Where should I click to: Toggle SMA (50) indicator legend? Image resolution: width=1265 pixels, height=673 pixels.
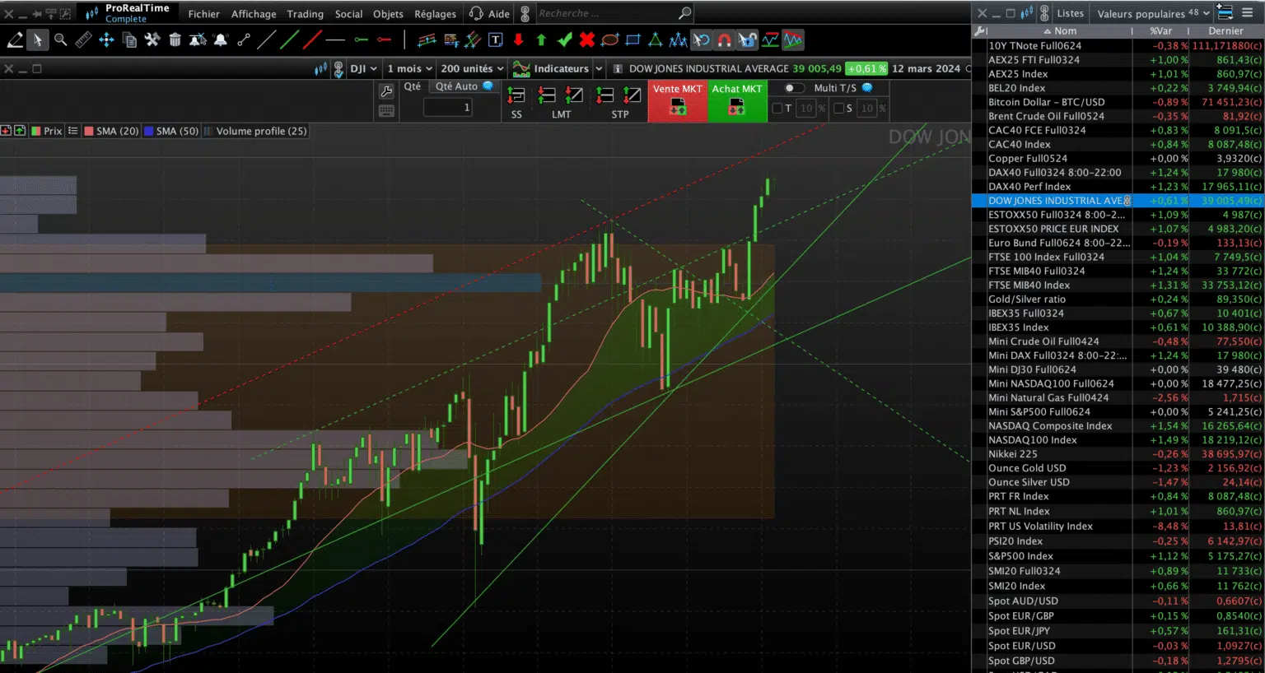(x=171, y=131)
